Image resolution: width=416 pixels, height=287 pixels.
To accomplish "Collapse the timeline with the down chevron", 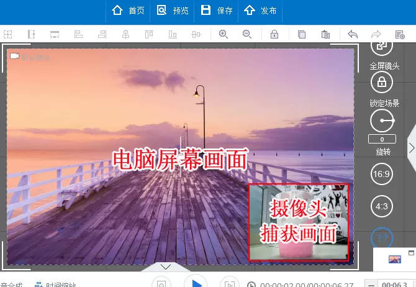I will pos(166,267).
